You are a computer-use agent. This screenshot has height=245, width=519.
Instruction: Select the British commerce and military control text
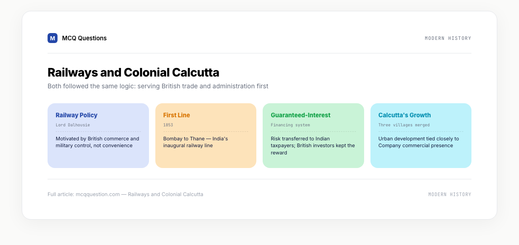tap(97, 142)
